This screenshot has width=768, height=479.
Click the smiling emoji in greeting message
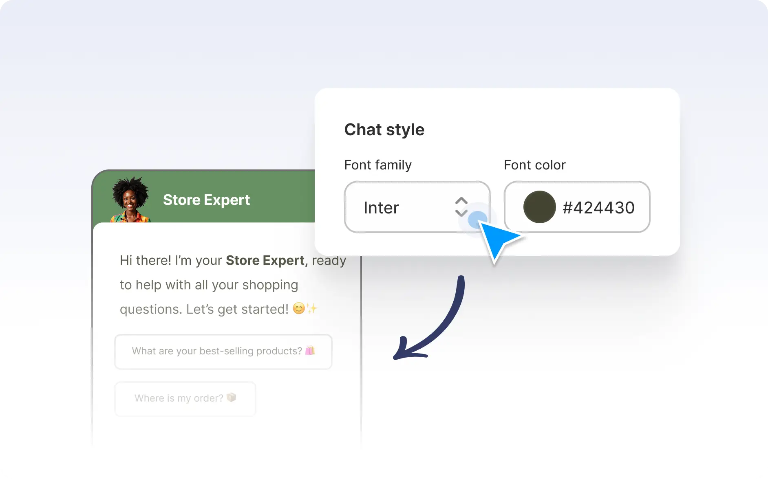point(299,308)
